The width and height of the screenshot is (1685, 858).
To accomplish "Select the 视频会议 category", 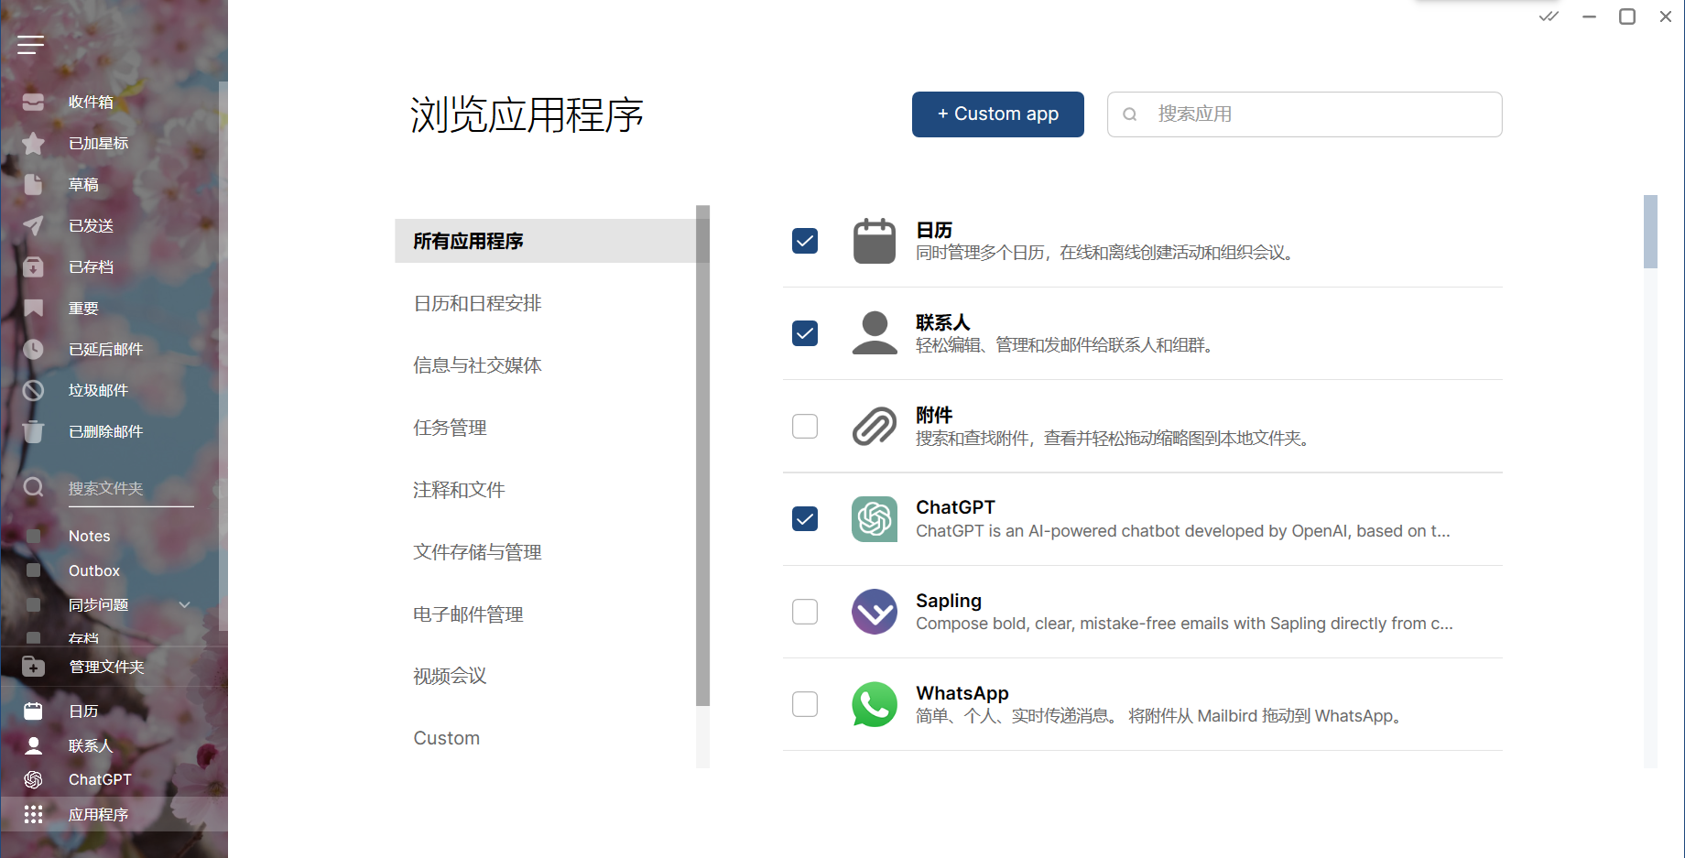I will coord(450,677).
